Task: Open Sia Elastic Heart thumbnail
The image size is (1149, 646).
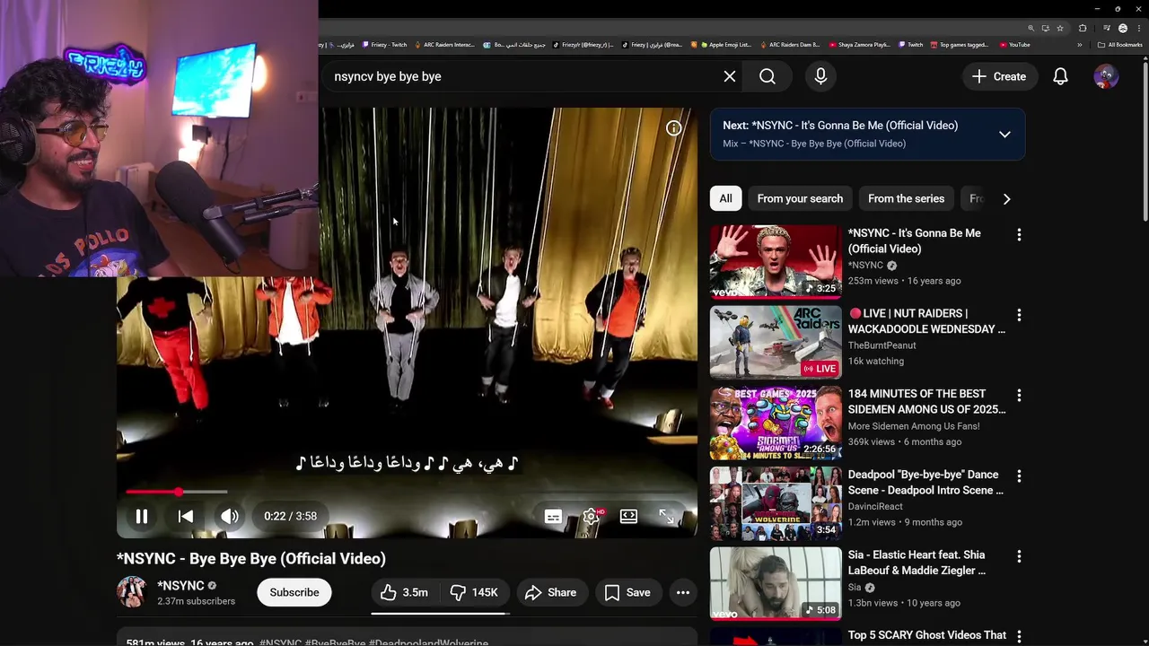Action: (776, 583)
